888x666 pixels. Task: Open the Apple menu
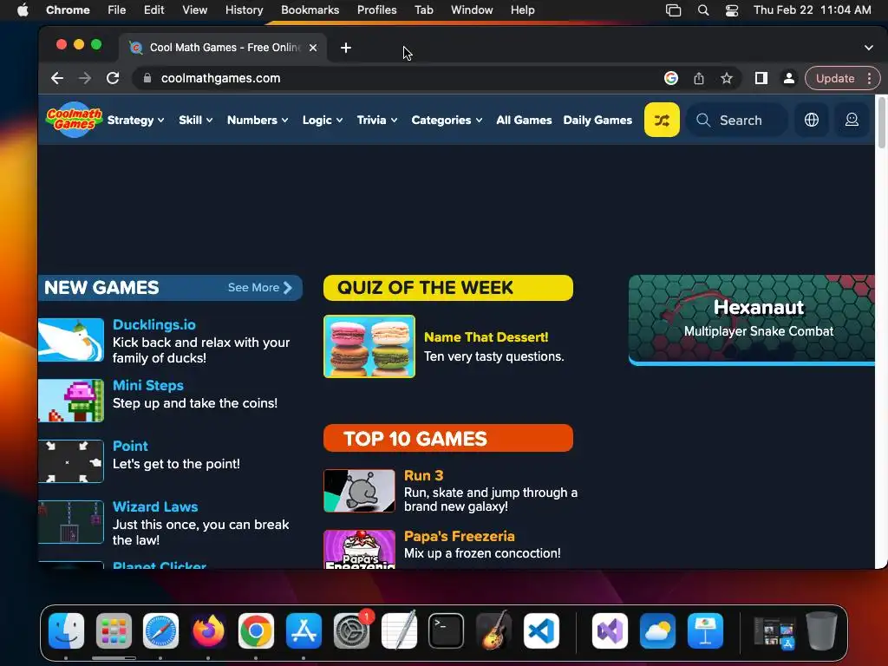(x=23, y=10)
